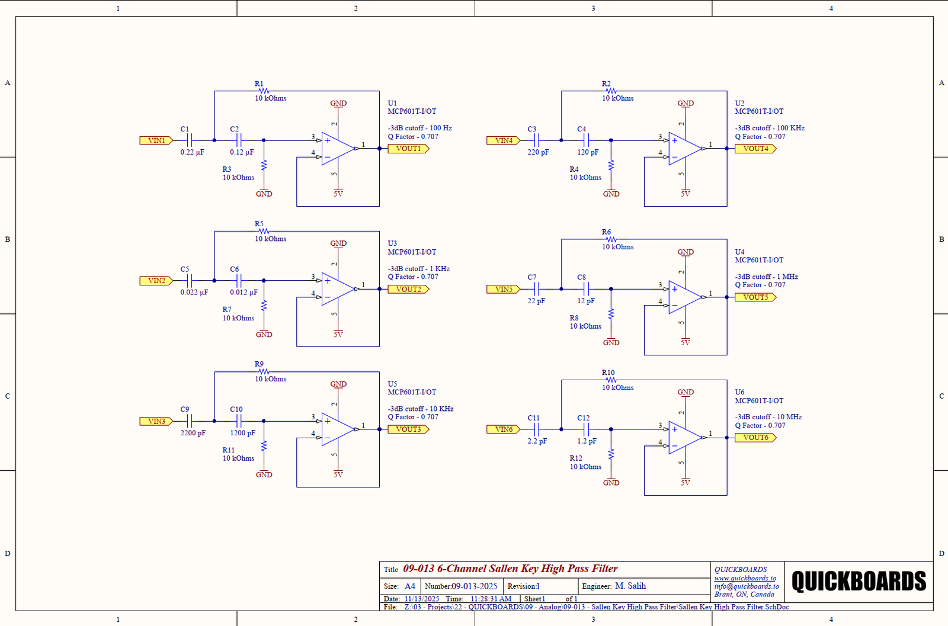This screenshot has width=948, height=626.
Task: Click the VIN6 input port
Action: pyautogui.click(x=504, y=429)
